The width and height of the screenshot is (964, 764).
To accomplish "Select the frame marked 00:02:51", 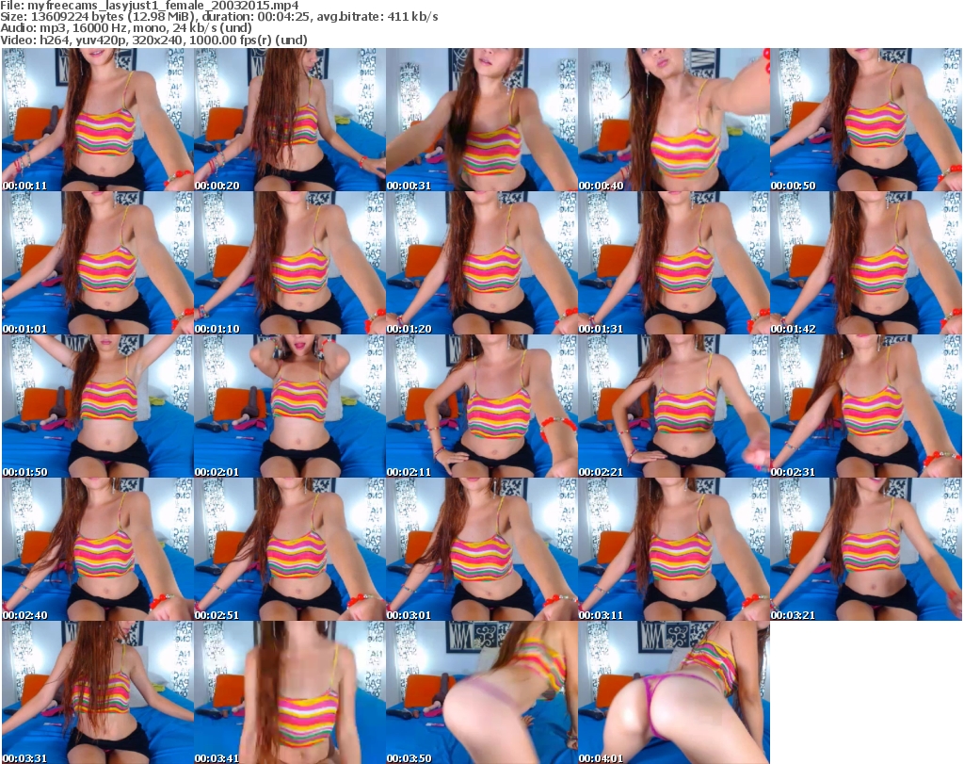I will pos(290,549).
